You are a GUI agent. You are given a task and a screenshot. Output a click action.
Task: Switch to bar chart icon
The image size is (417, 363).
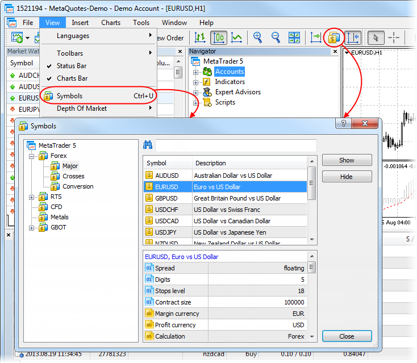pos(200,38)
